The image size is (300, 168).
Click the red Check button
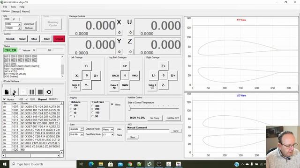point(59,39)
